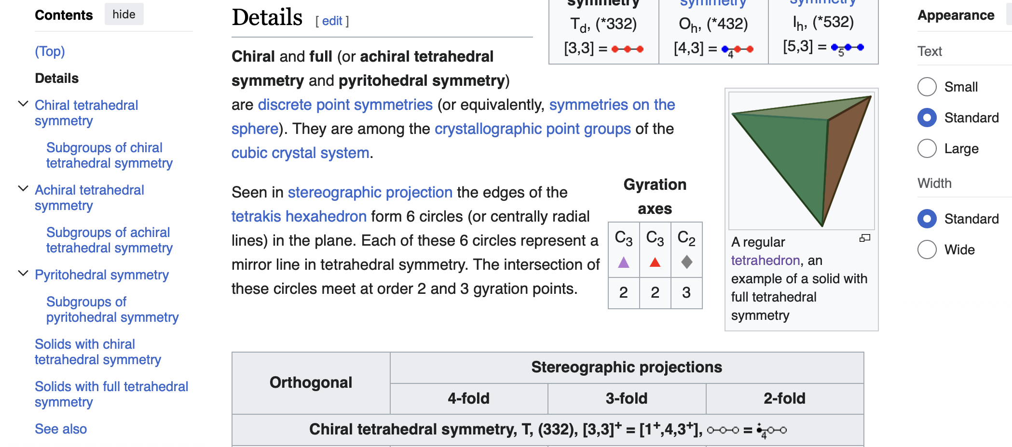Screen dimensions: 1012x447
Task: Select Standard width radio button
Action: pyautogui.click(x=927, y=219)
